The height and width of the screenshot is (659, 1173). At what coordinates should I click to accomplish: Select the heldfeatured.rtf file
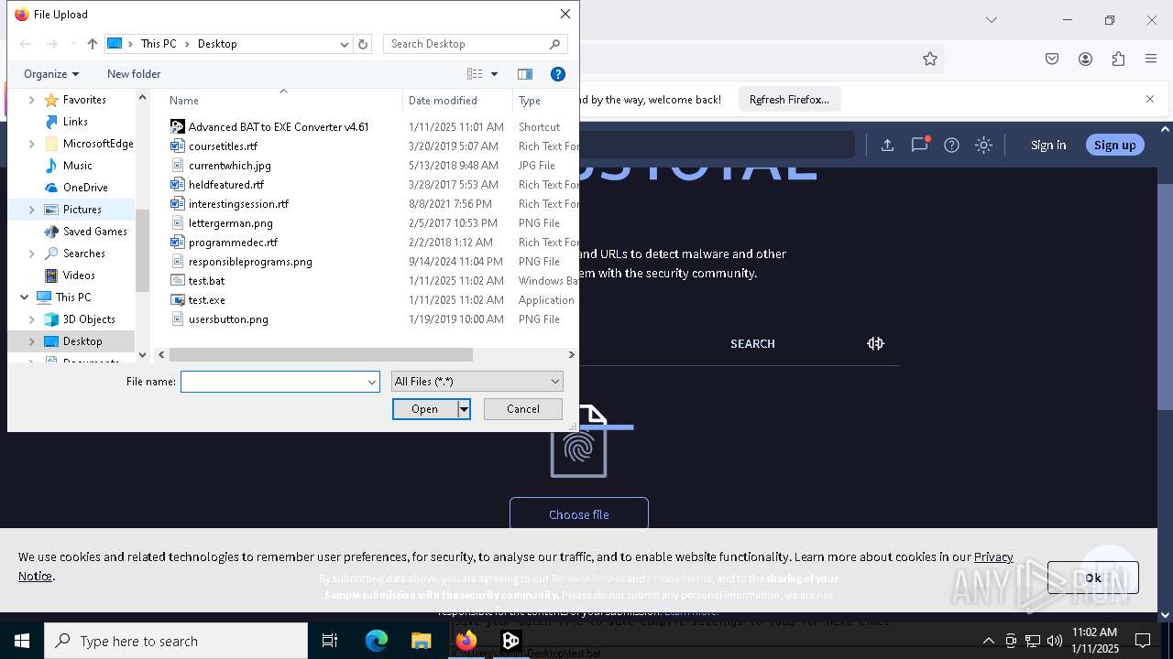pos(225,185)
